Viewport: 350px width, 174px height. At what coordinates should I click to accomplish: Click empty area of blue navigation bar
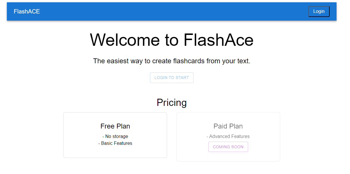point(172,11)
